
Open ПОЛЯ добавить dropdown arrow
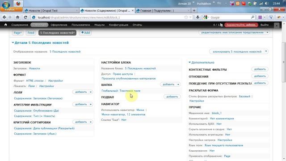coord(91,92)
